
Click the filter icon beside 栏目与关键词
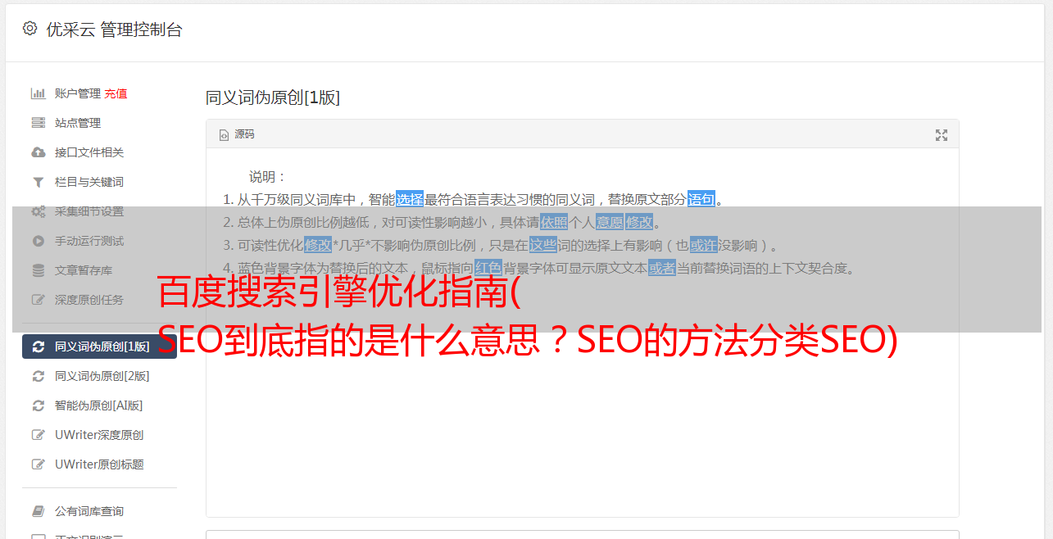(x=38, y=182)
